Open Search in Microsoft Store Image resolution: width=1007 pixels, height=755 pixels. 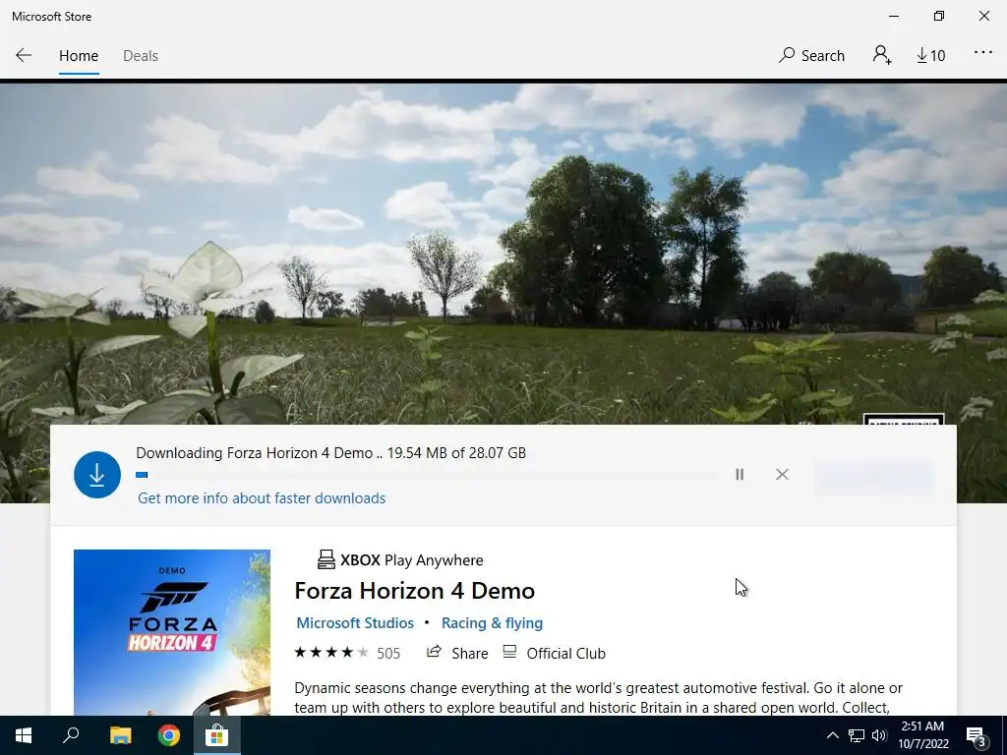811,56
